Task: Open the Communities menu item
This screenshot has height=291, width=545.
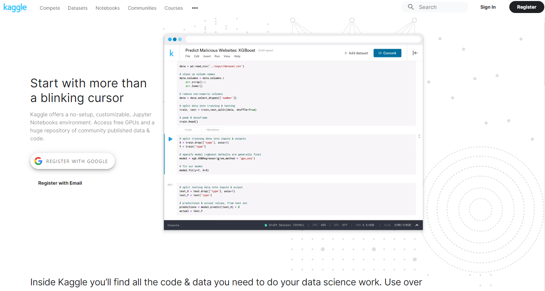Action: pyautogui.click(x=142, y=8)
